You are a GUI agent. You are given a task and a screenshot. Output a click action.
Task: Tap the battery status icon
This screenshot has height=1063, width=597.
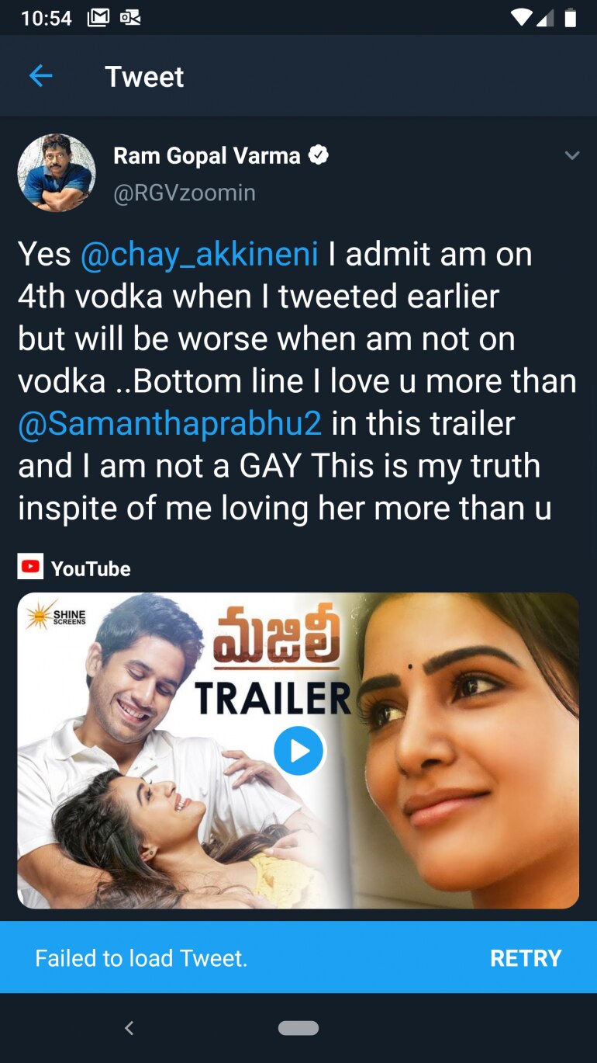[x=571, y=17]
